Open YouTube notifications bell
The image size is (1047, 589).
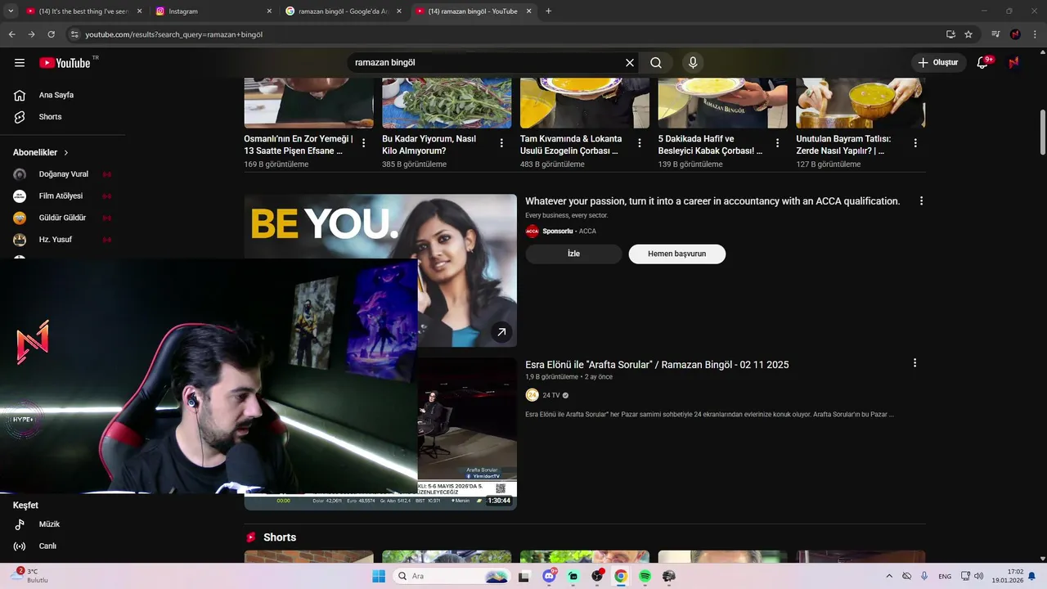click(982, 63)
